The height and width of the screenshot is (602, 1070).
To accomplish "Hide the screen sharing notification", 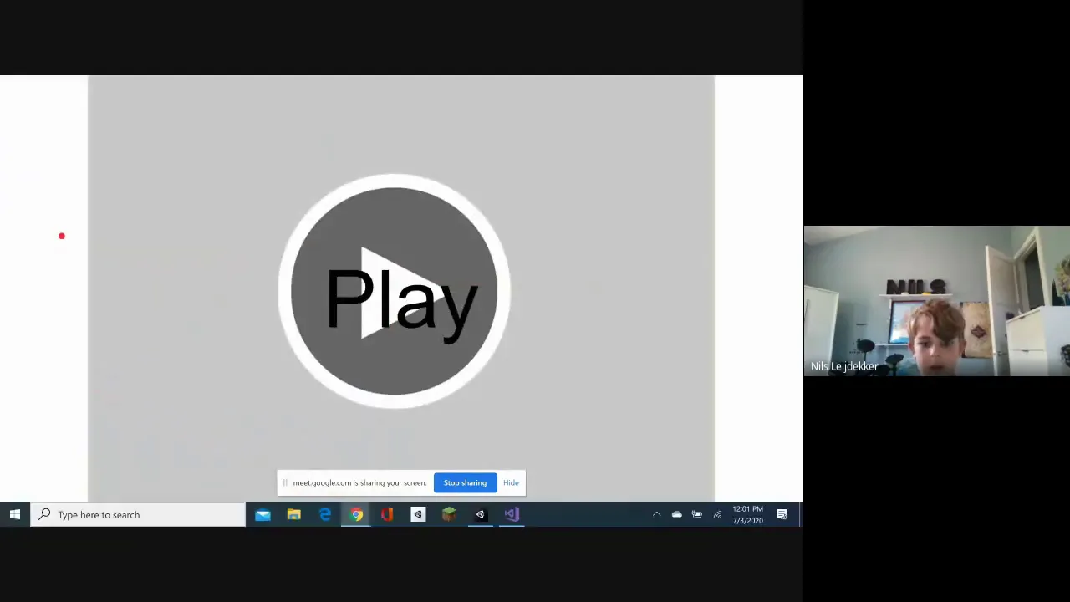I will click(511, 482).
